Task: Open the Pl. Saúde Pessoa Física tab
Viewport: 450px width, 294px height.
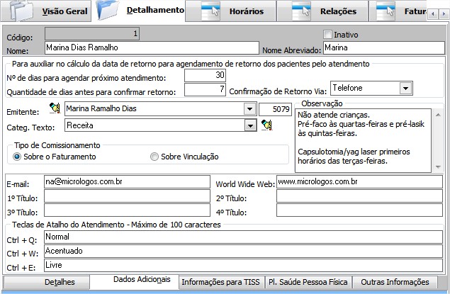Action: 308,282
